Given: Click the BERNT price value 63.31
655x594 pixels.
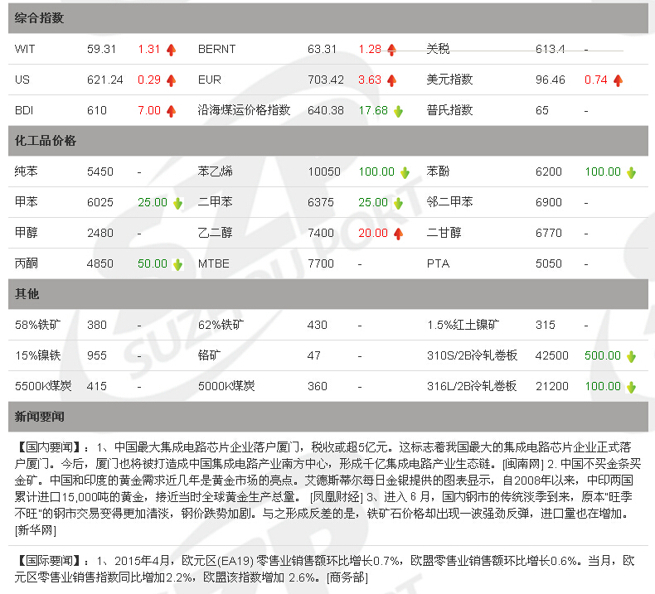Looking at the screenshot, I should pos(322,49).
